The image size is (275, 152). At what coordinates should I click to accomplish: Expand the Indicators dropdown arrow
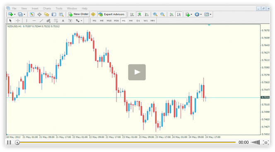pos(191,15)
